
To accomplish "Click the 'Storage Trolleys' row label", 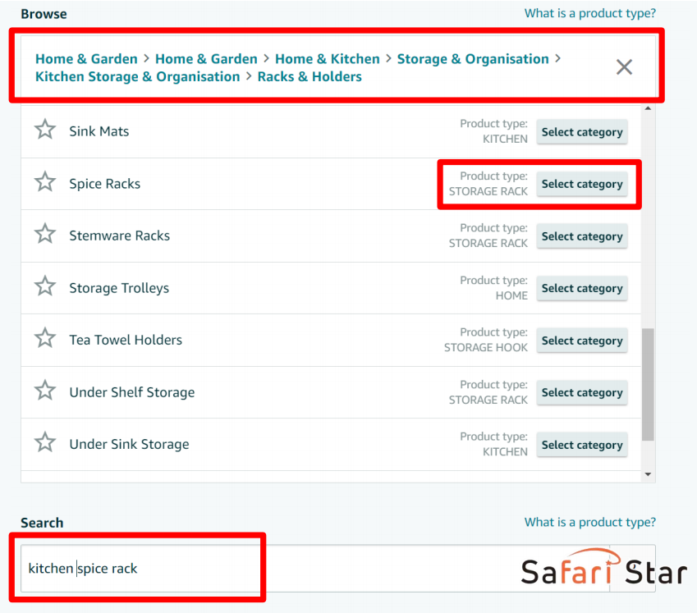I will 119,288.
